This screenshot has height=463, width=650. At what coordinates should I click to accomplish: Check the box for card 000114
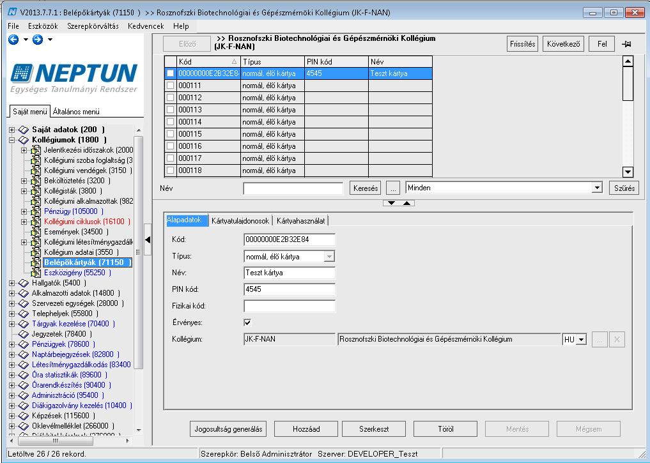click(171, 122)
